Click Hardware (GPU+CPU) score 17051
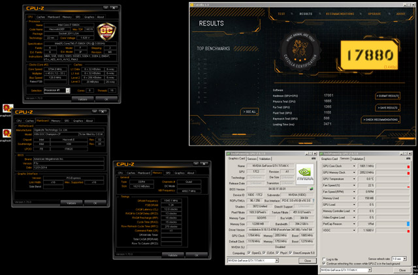Image resolution: width=418 pixels, height=275 pixels. 328,95
